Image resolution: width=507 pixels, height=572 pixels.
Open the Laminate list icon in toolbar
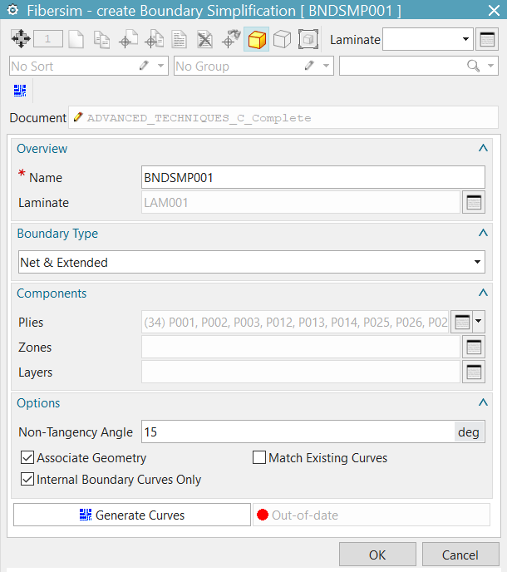[487, 39]
